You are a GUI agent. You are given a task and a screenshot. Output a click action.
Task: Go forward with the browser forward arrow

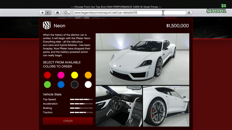48,13
